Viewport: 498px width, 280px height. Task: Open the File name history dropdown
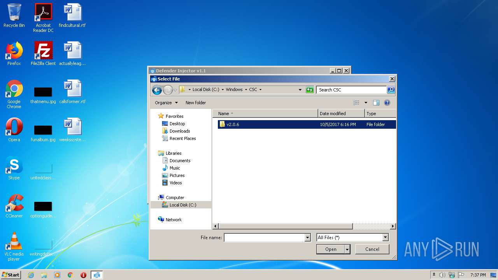[308, 238]
